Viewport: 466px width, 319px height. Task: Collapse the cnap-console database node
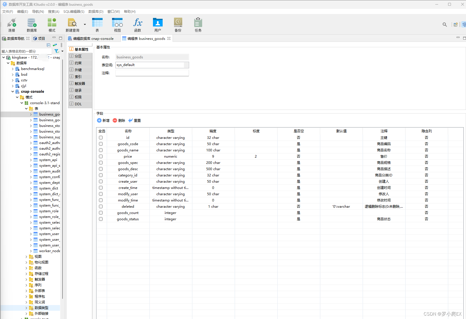tap(12, 91)
